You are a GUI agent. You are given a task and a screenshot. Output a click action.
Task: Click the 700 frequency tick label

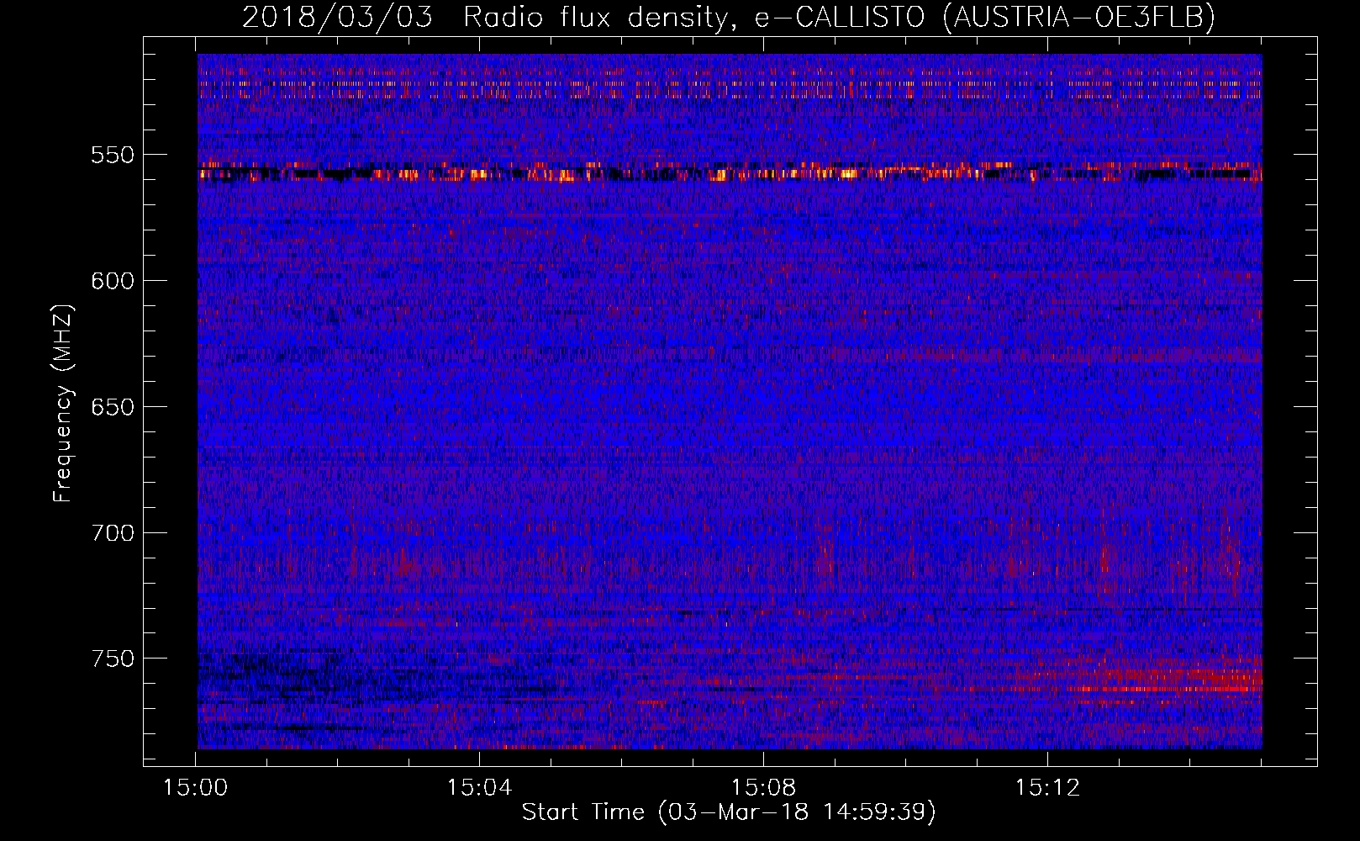tap(113, 533)
